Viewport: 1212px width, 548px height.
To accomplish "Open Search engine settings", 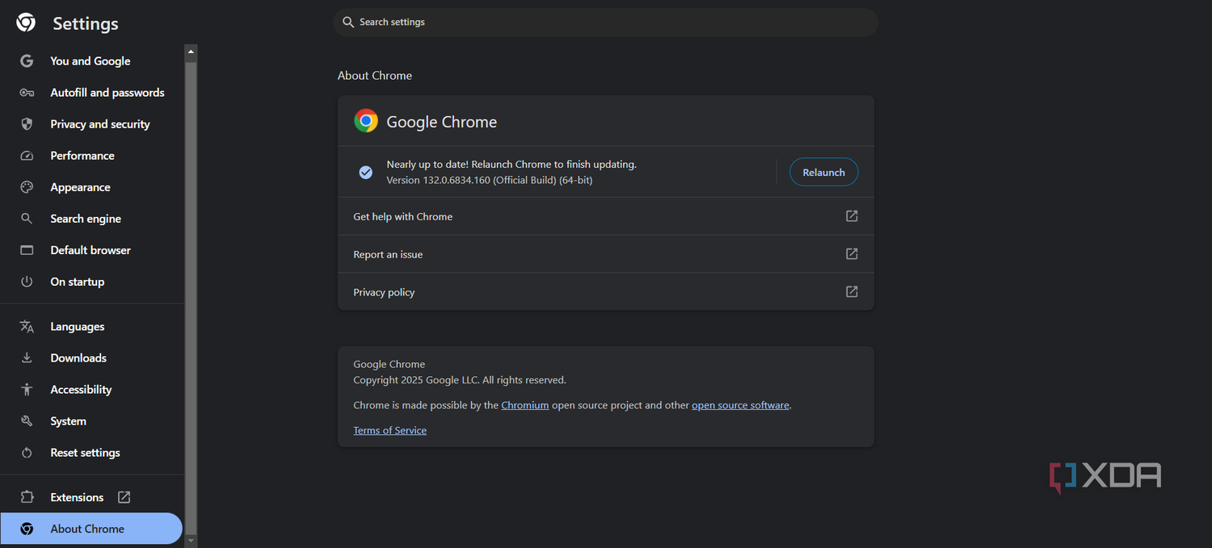I will click(x=92, y=219).
